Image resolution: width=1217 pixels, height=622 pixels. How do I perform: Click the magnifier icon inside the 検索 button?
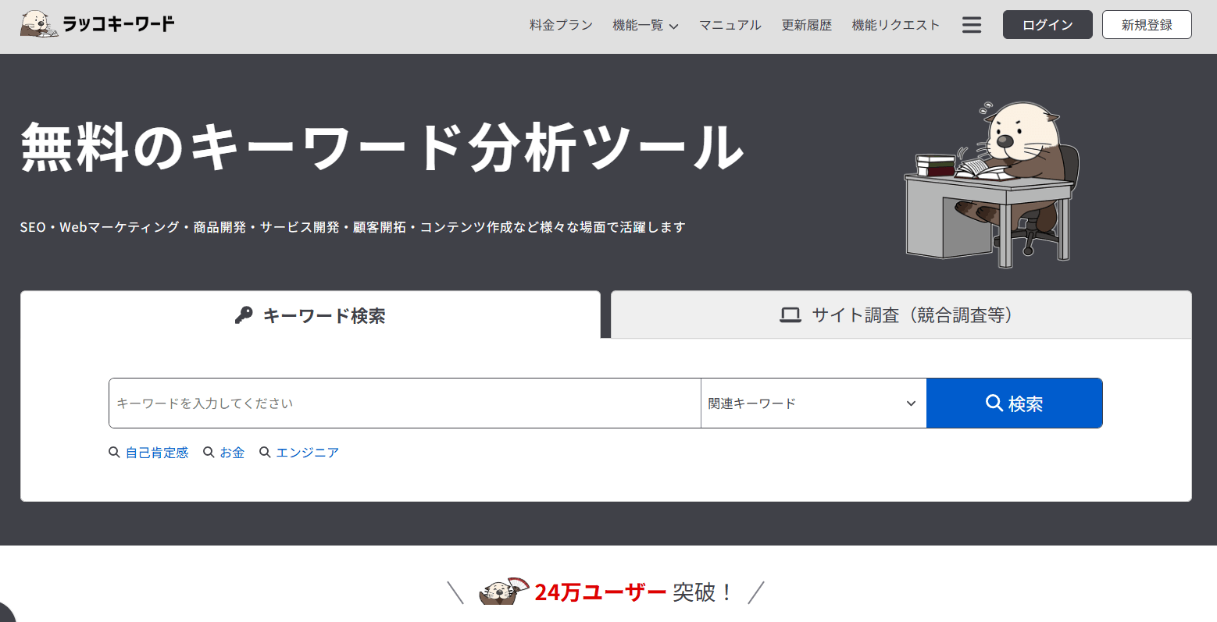click(x=994, y=403)
